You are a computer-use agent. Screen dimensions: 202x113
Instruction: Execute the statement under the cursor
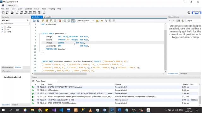(x=47, y=21)
